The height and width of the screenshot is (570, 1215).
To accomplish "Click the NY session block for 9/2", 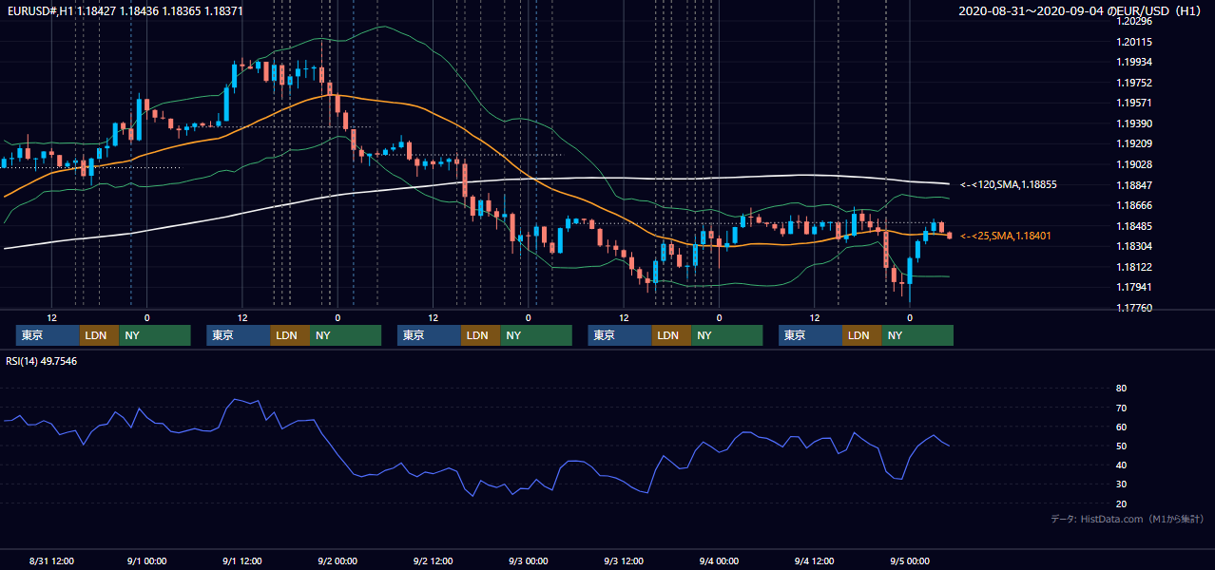I will pos(536,335).
